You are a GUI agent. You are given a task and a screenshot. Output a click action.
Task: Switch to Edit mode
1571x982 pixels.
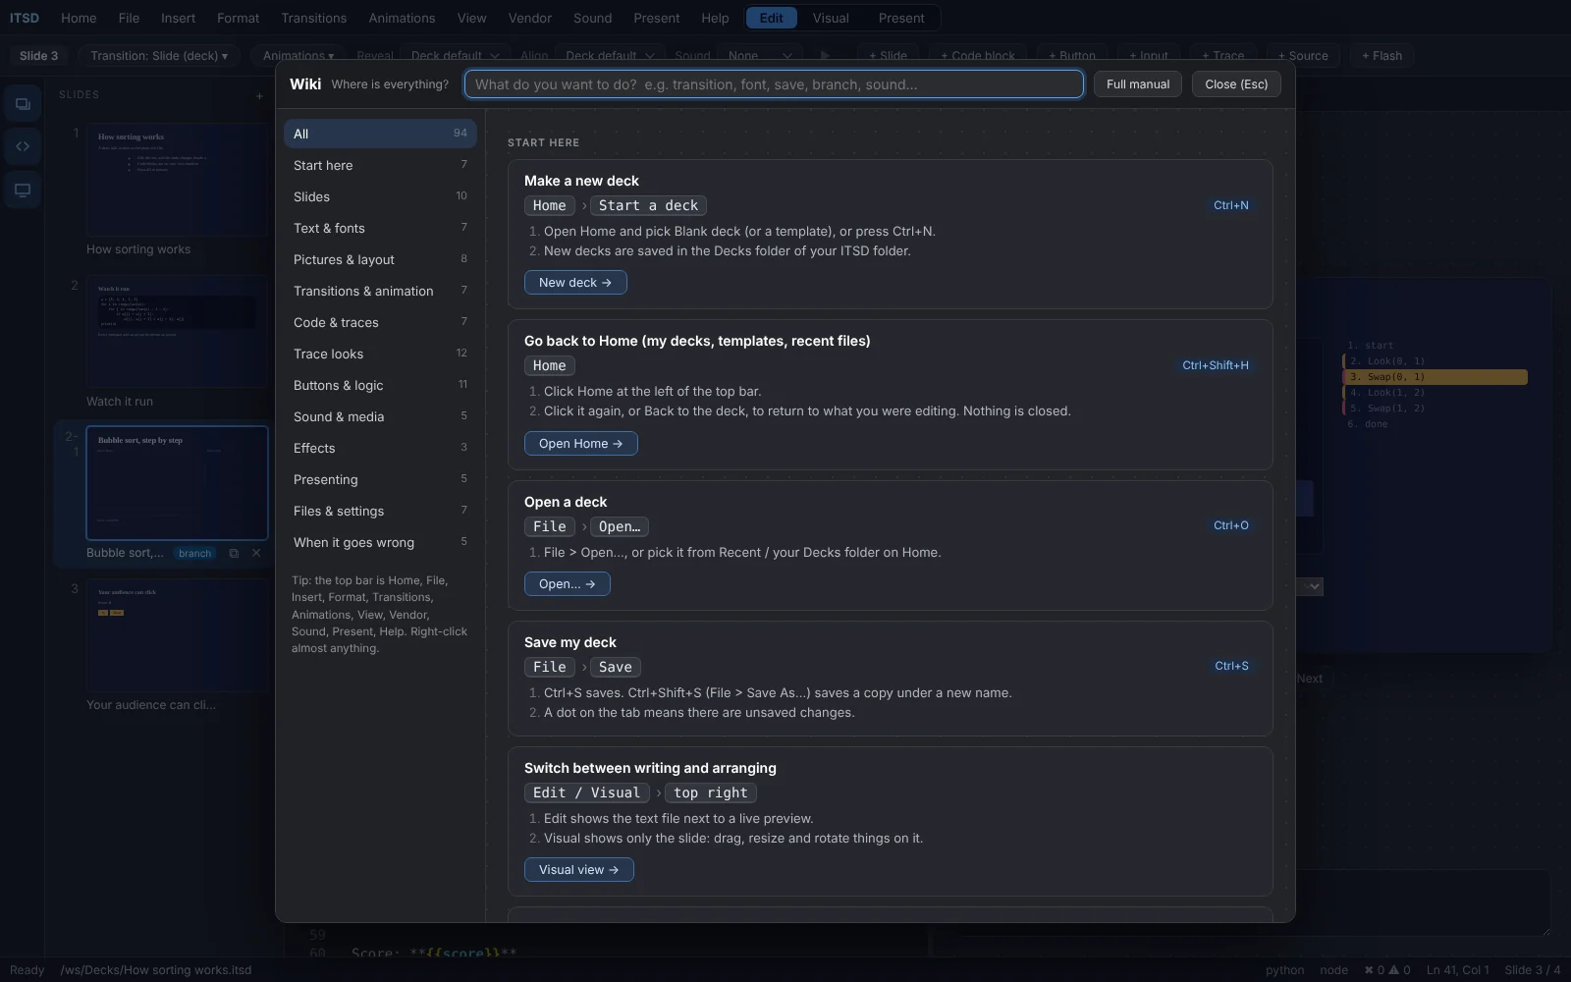tap(772, 18)
